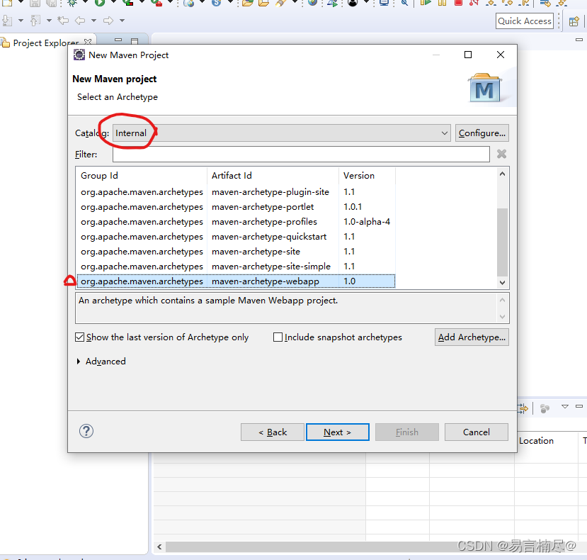Click the bottom panel gray filter icon
The image size is (587, 560).
pyautogui.click(x=545, y=408)
